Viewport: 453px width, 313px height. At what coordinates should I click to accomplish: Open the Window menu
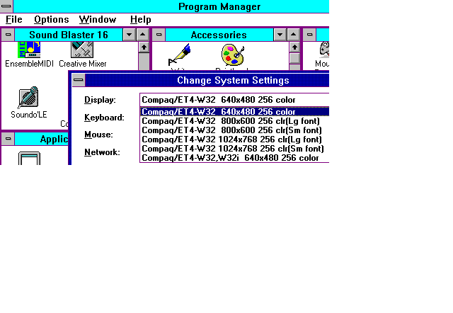[x=98, y=19]
